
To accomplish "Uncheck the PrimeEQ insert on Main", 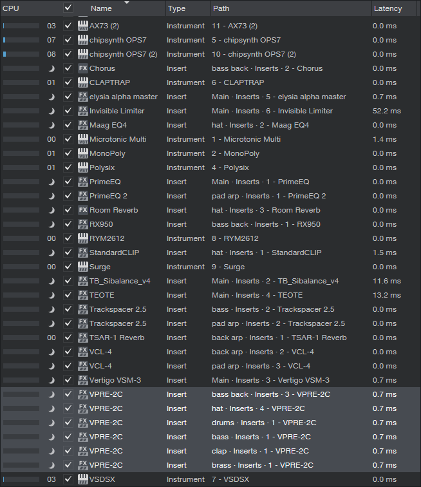I will (x=68, y=182).
